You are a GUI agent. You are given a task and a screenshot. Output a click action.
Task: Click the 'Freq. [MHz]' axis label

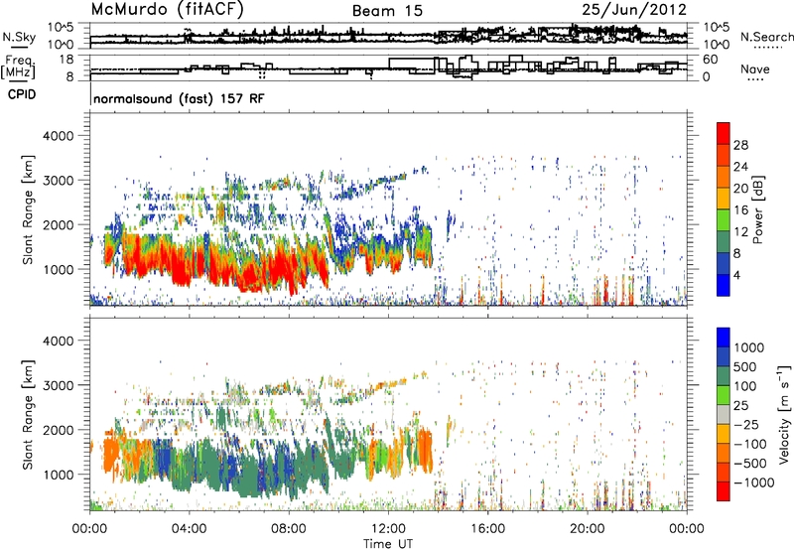(18, 67)
